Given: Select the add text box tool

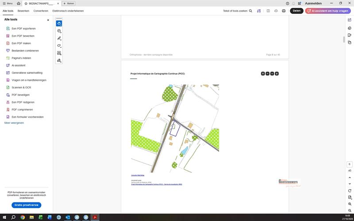Looking at the screenshot, I should (59, 53).
